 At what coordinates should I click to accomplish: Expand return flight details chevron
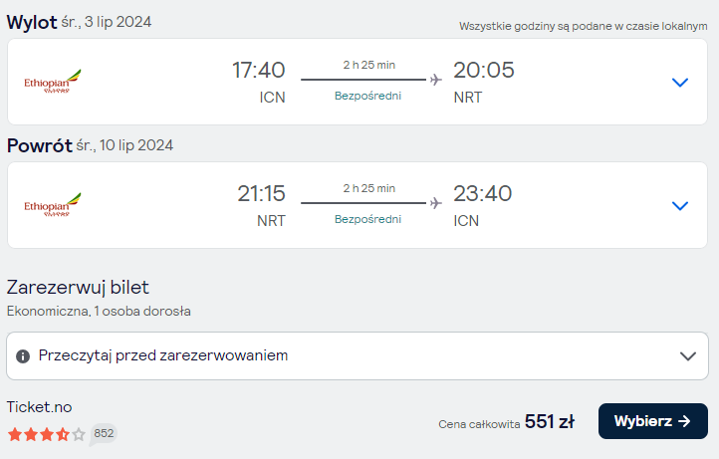680,206
